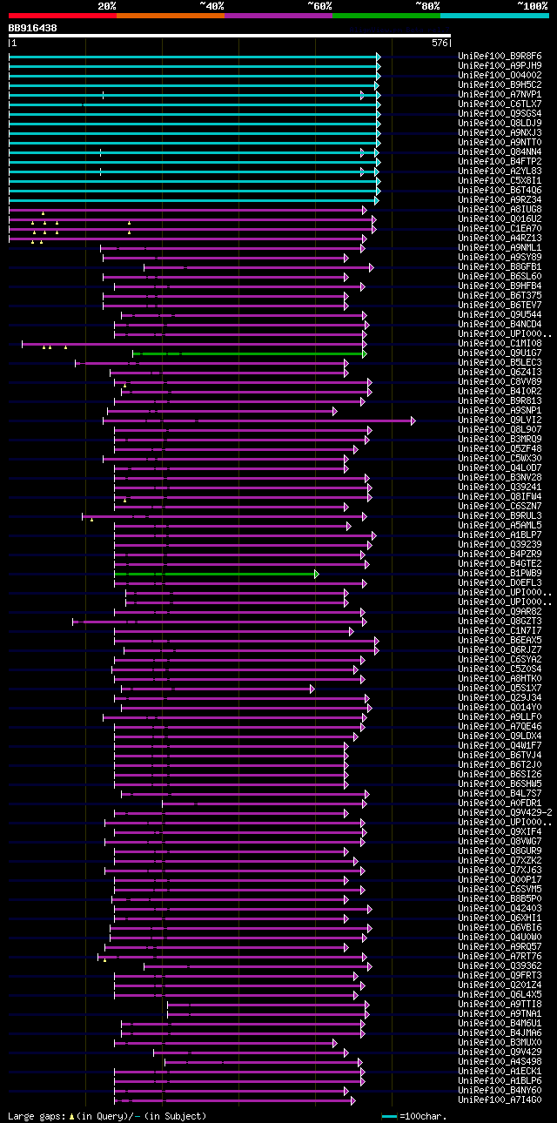Screen dimensions: 557x1123
Task: Open the UniRef100_A7RT76 entry
Action: coord(500,956)
